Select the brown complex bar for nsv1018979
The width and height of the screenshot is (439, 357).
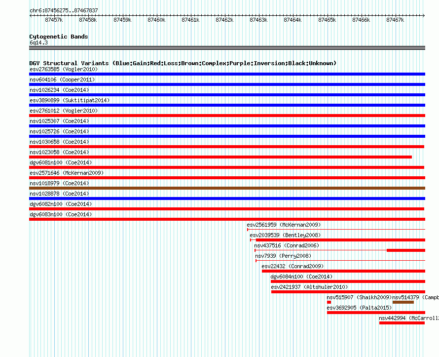[227, 188]
